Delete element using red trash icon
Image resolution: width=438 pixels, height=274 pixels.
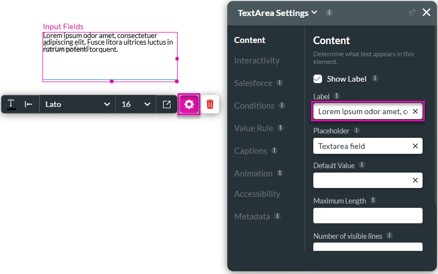pos(210,104)
